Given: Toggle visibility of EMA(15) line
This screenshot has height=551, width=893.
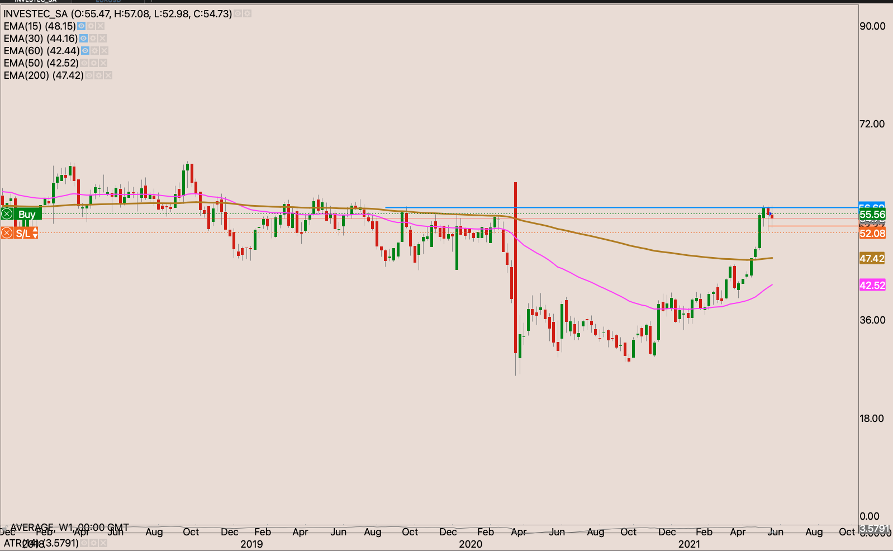Looking at the screenshot, I should [x=82, y=26].
